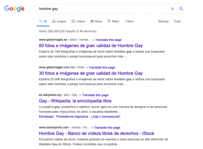Screen dimensions: 203x149
Task: Click the 'Explora 20.096 fotografías' snippet
Action: (x=102, y=82)
